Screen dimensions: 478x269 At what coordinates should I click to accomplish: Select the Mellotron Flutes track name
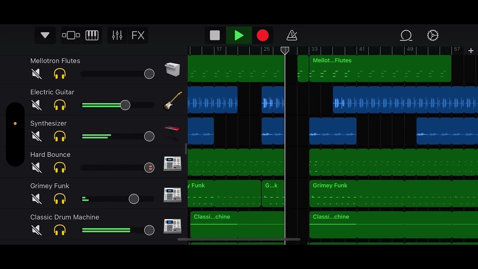[55, 61]
